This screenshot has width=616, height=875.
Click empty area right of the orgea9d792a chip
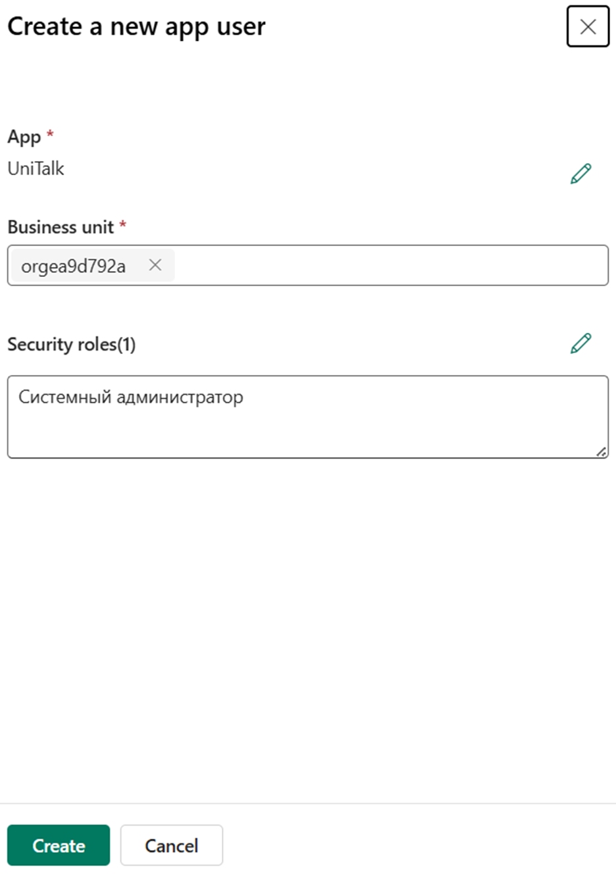click(391, 265)
